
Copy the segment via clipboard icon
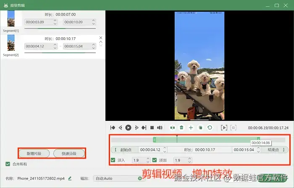200,128
